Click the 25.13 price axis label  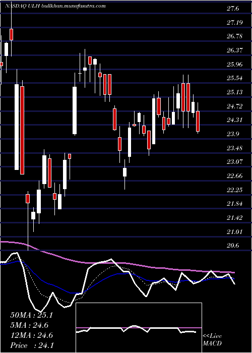(235, 92)
